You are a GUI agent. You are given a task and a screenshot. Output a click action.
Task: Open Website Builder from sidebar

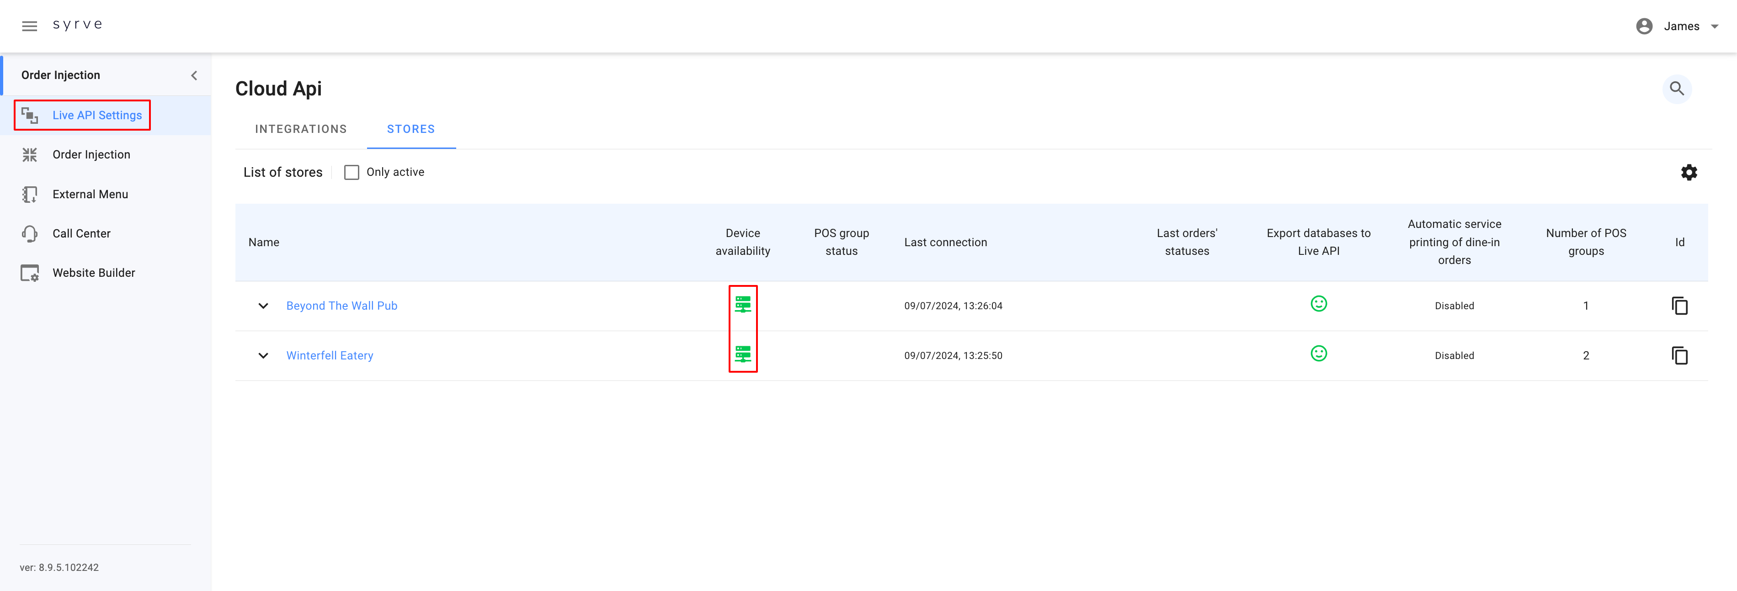pos(94,273)
